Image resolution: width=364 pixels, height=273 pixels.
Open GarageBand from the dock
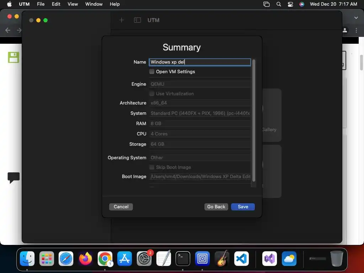click(222, 258)
